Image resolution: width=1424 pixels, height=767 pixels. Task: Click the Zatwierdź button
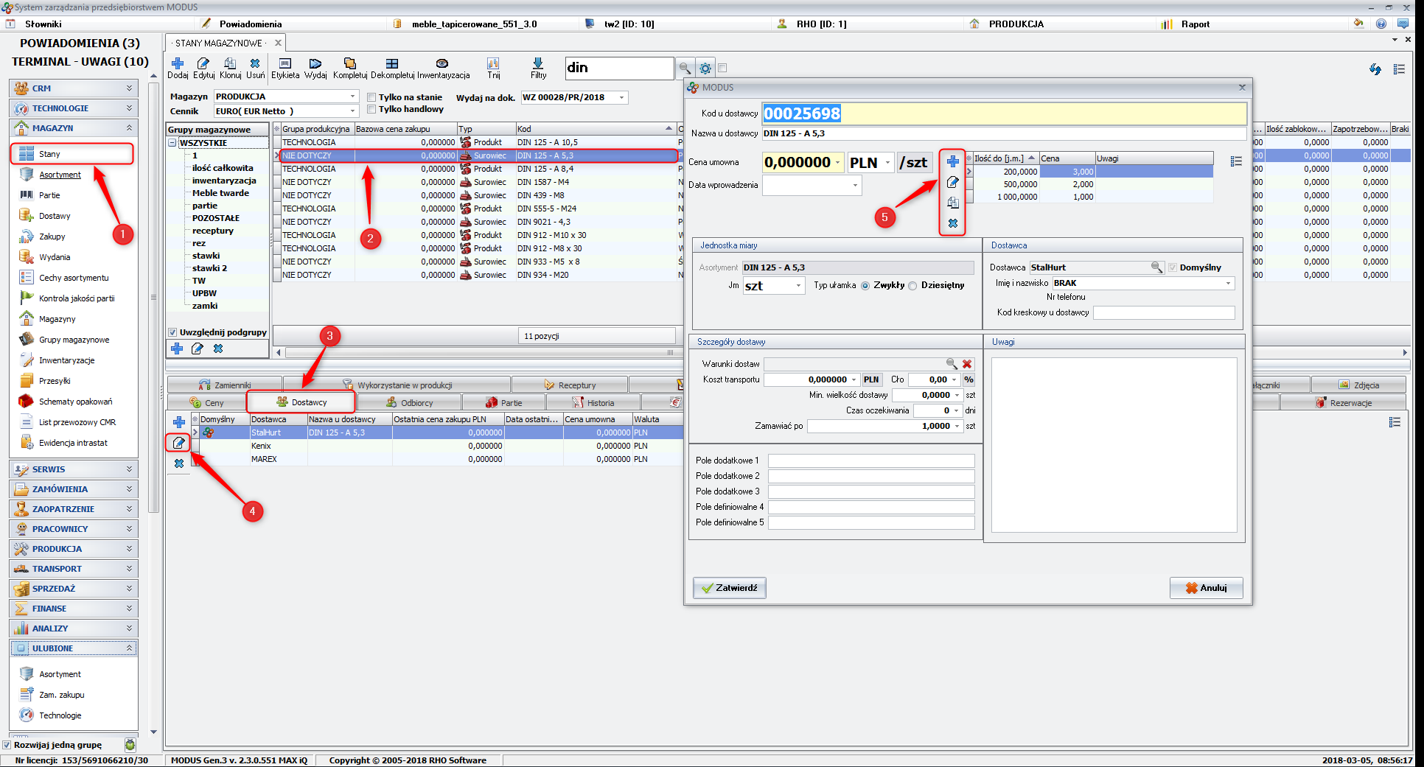(x=729, y=588)
